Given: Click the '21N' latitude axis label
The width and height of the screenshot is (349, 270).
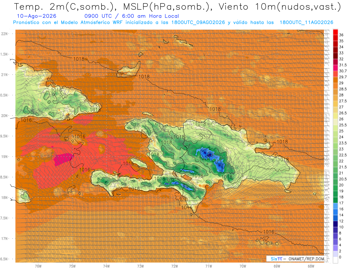Looking at the screenshot, I should [x=5, y=75].
